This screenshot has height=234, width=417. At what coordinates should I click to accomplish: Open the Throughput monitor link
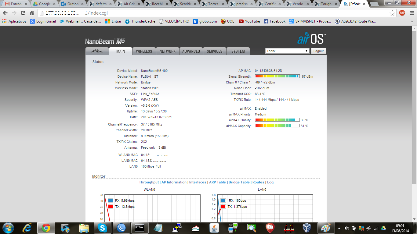(149, 182)
